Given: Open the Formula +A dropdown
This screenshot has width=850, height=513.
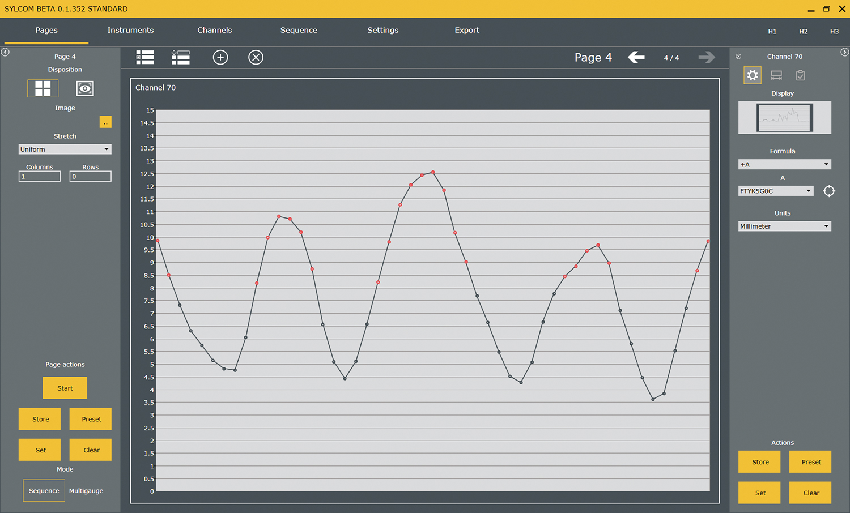Looking at the screenshot, I should pos(785,164).
